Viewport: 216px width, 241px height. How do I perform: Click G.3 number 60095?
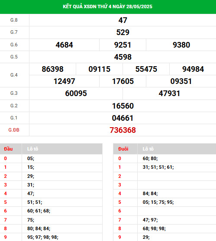[x=76, y=93]
